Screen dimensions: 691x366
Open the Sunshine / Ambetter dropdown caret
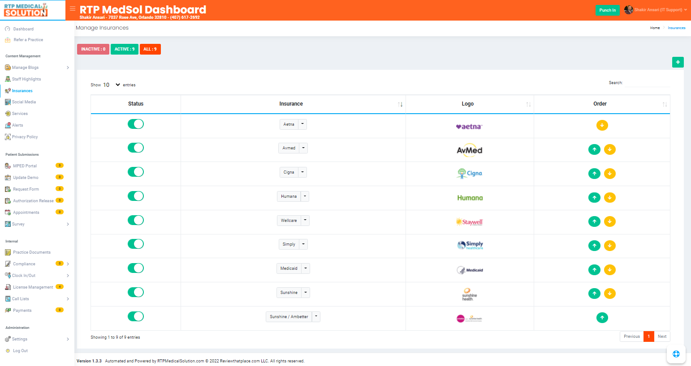316,317
